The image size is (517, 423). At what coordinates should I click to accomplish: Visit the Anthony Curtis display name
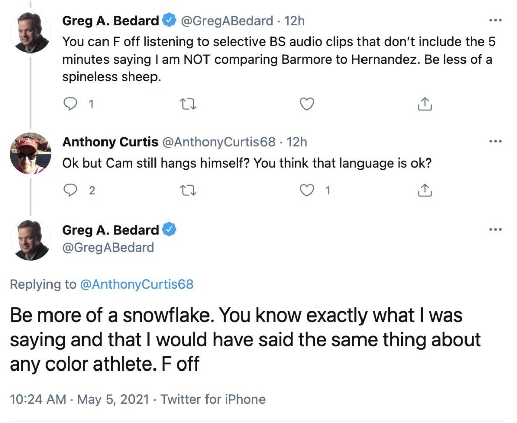pyautogui.click(x=110, y=142)
